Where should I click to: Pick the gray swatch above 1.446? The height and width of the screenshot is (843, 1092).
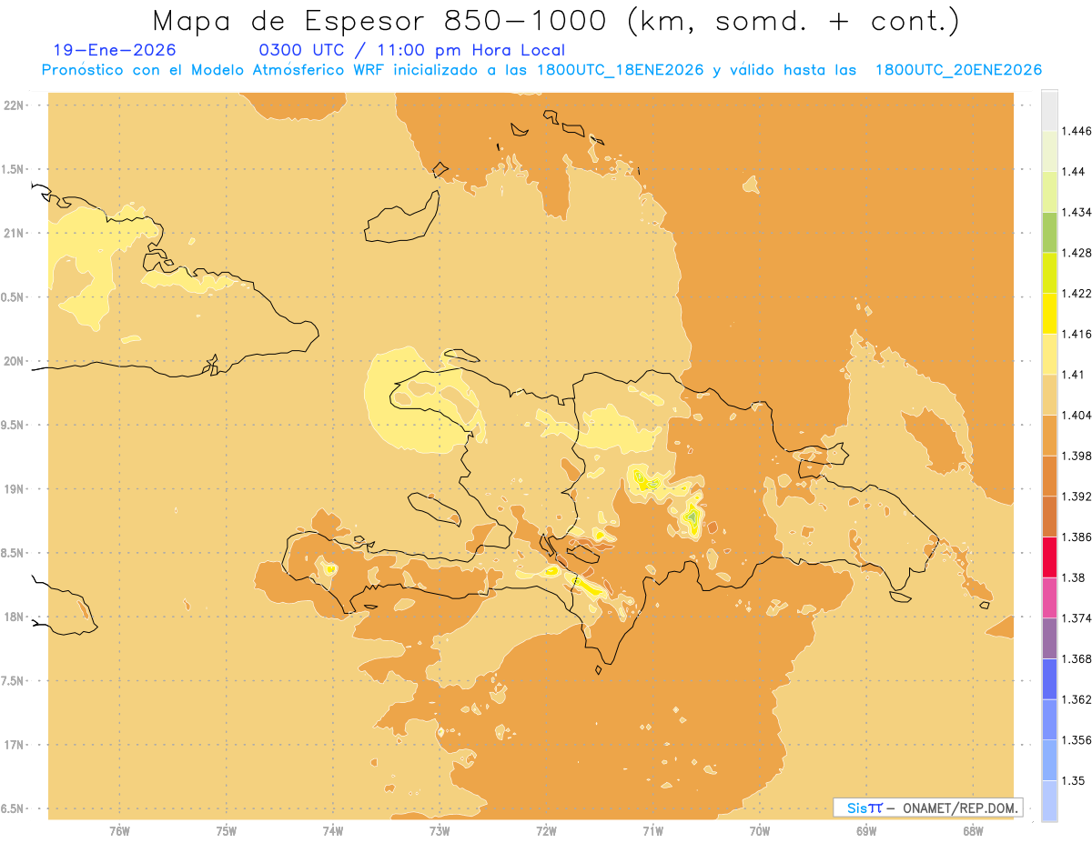tap(1049, 111)
